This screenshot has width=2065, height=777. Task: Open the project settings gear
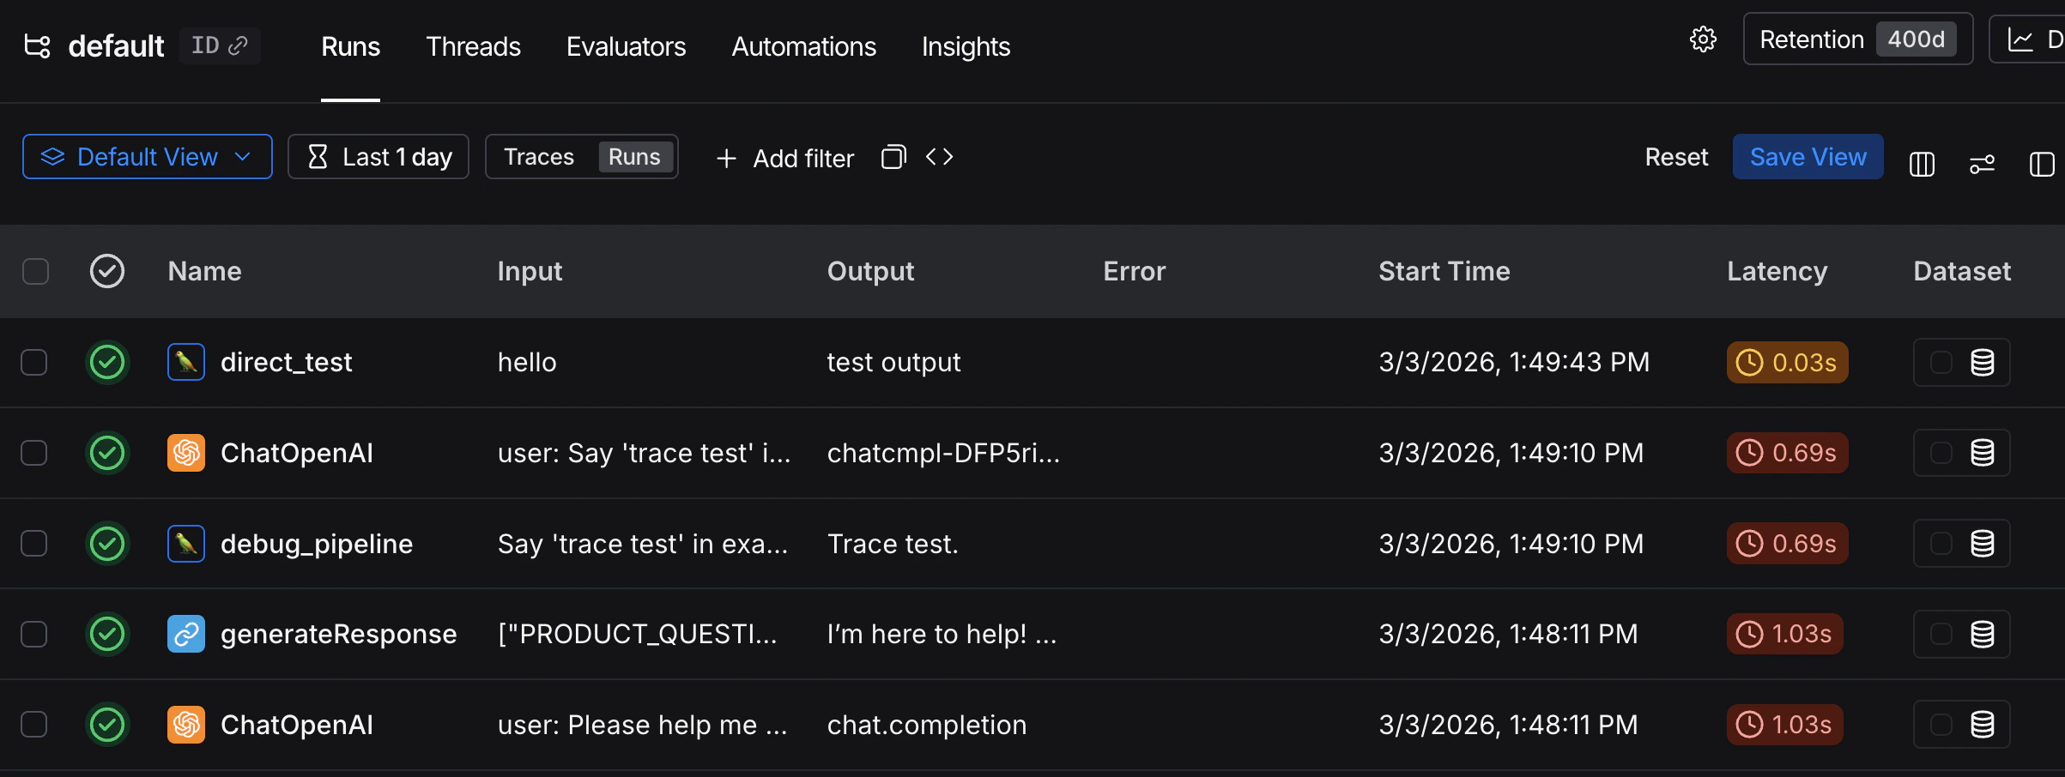[1704, 39]
